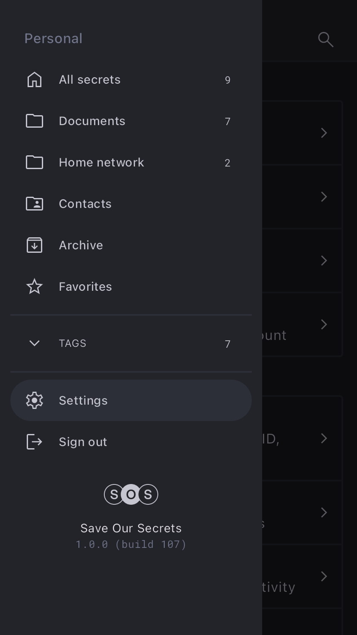Screen dimensions: 357x635
Task: Click the All secrets home icon
Action: [34, 80]
